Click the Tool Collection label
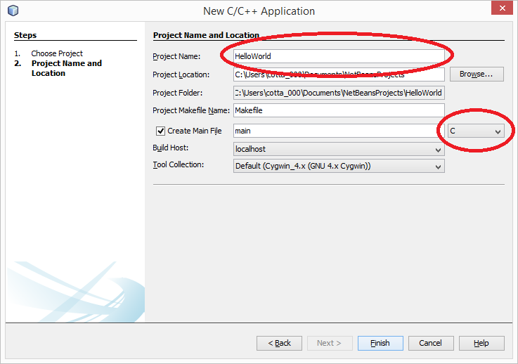This screenshot has width=518, height=364. tap(178, 164)
